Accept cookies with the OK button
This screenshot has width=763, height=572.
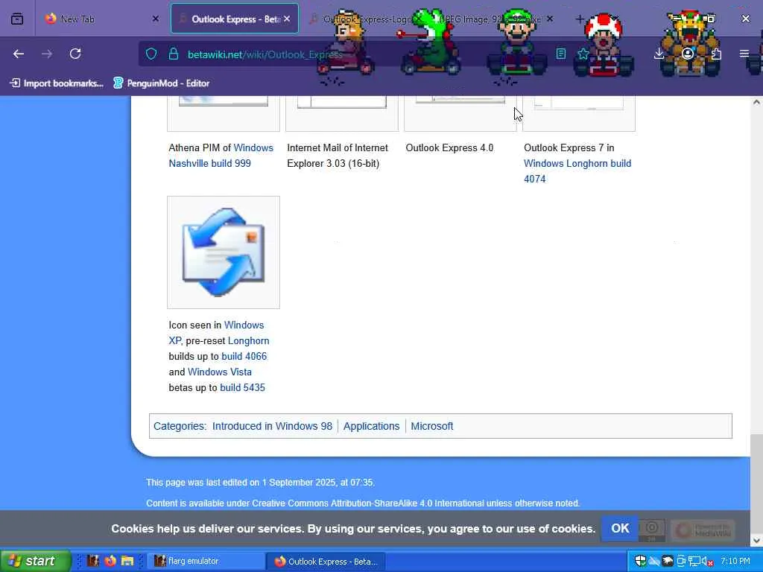(619, 528)
